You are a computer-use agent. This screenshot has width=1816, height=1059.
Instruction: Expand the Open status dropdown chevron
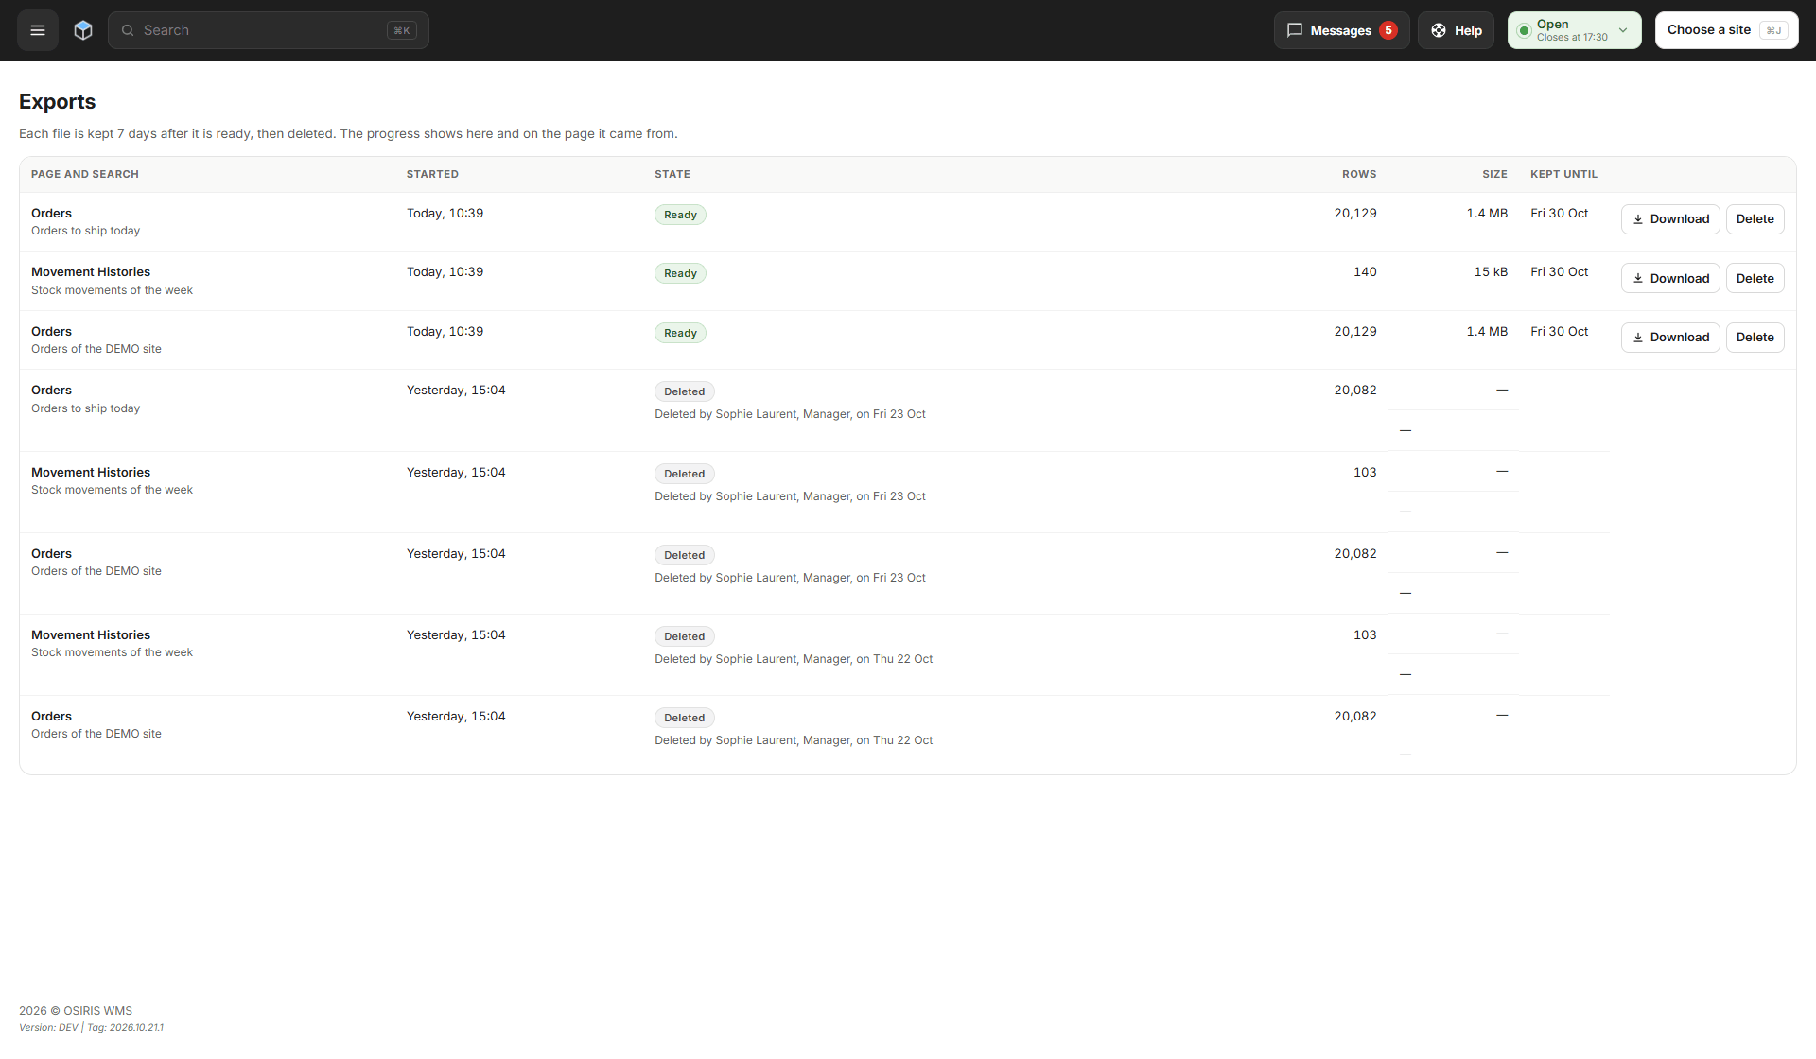coord(1623,30)
